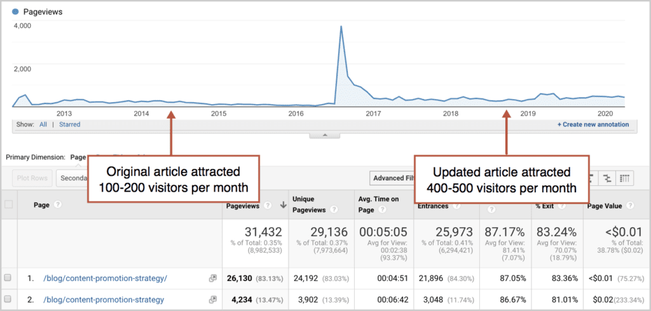This screenshot has height=311, width=651.
Task: Click row 2 entrances value 3,048
Action: pos(432,300)
